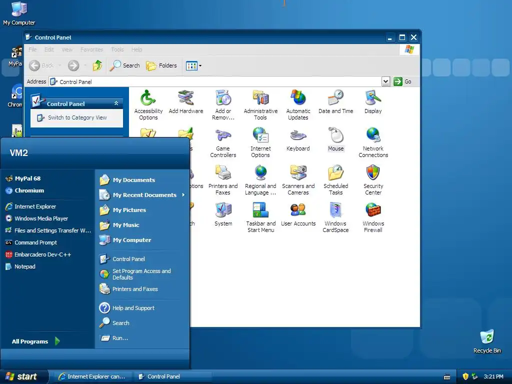Open My Computer in Start menu
512x384 pixels.
pos(125,240)
